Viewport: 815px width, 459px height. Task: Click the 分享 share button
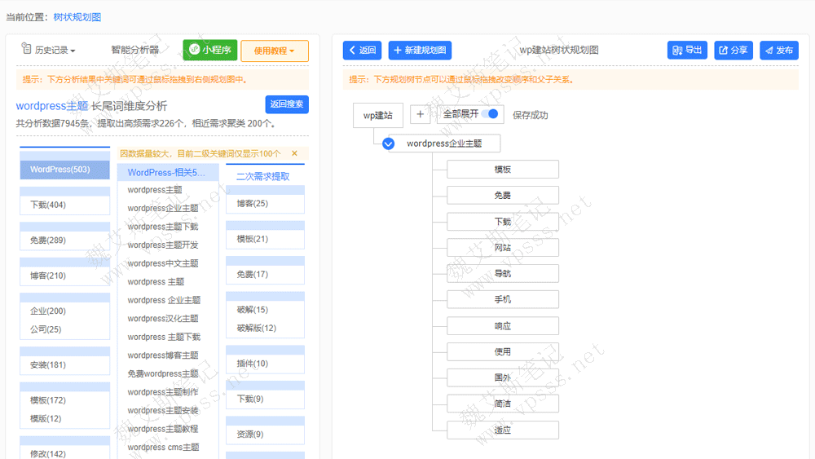point(733,51)
